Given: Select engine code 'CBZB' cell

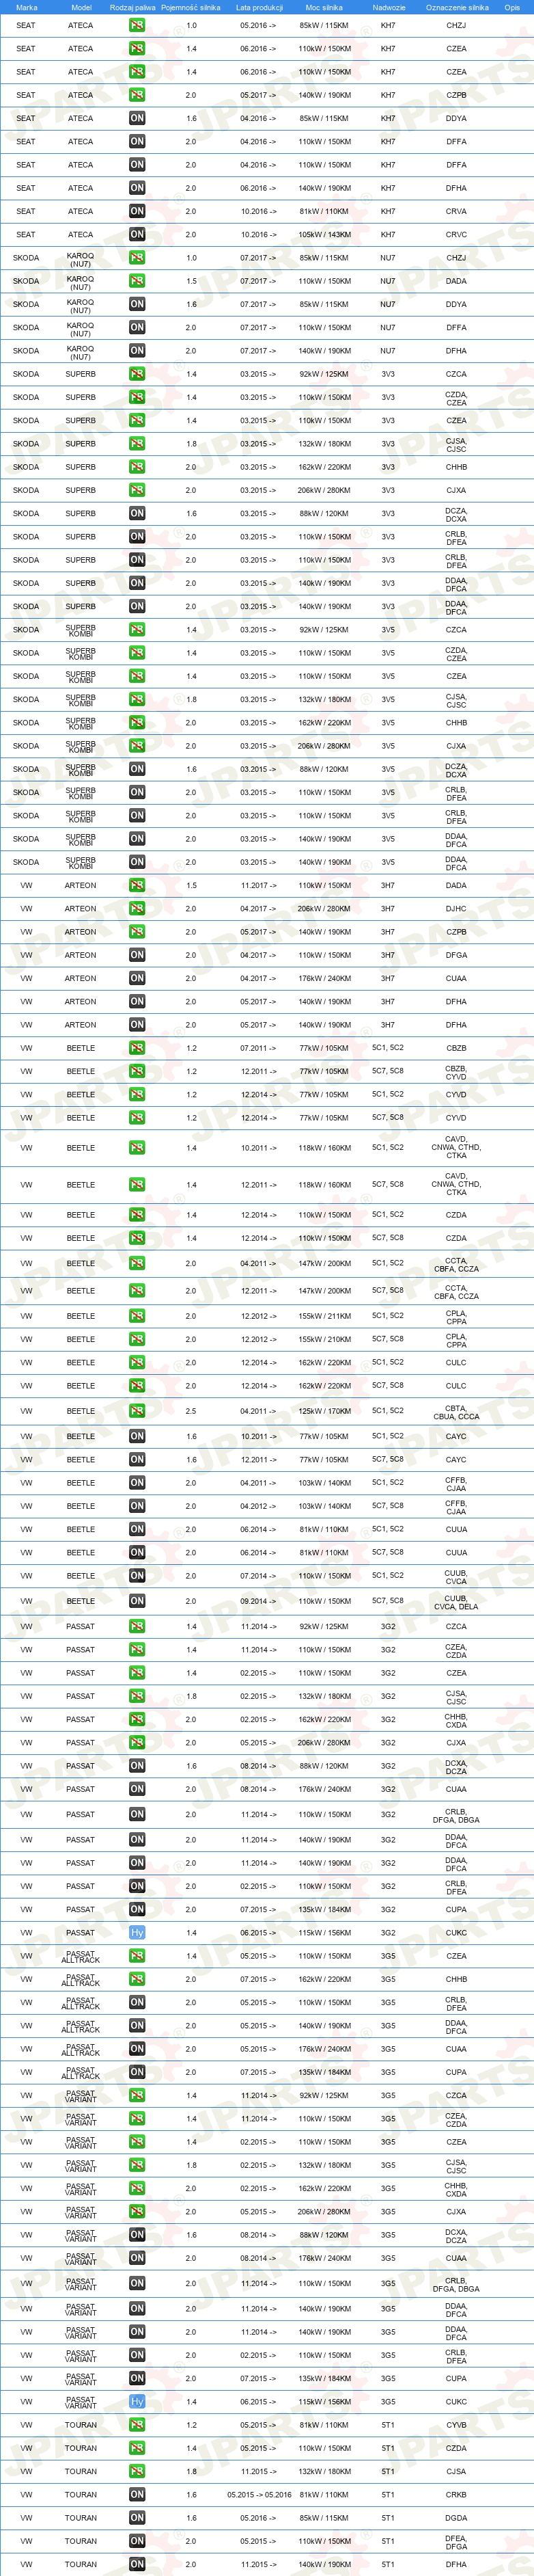Looking at the screenshot, I should (456, 1048).
